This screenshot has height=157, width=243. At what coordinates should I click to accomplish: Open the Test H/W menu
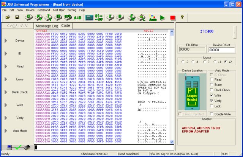pyautogui.click(x=58, y=10)
